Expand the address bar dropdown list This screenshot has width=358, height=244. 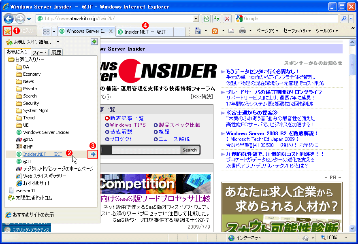196,19
